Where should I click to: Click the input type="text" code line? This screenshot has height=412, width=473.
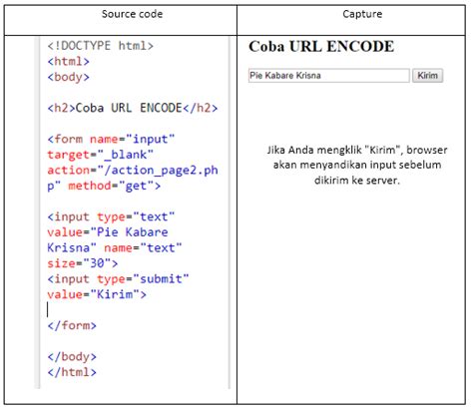coord(111,216)
